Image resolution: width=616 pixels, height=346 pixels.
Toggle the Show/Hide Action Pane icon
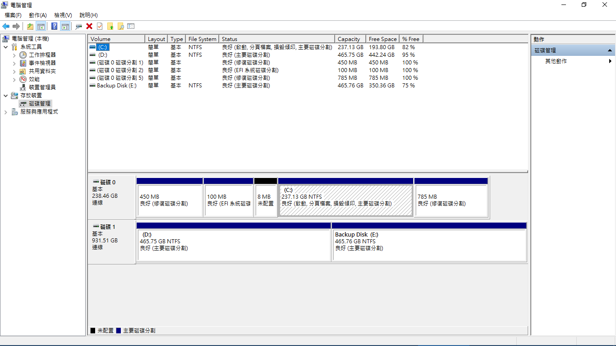(x=65, y=26)
